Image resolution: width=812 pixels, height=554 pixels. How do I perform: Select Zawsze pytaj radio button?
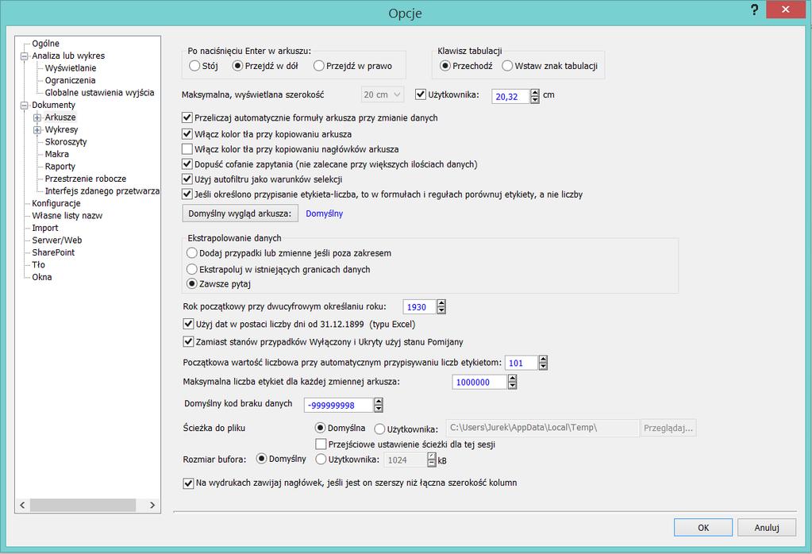(x=191, y=283)
